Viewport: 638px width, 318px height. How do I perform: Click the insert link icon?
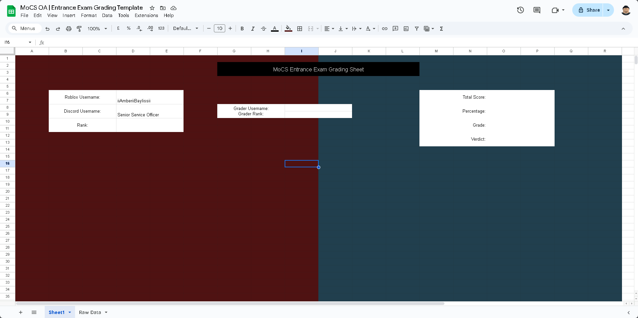(x=385, y=29)
